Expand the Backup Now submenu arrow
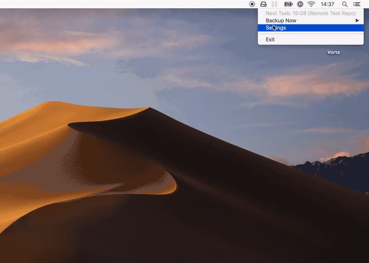Viewport: 369px width, 263px height. coord(357,20)
